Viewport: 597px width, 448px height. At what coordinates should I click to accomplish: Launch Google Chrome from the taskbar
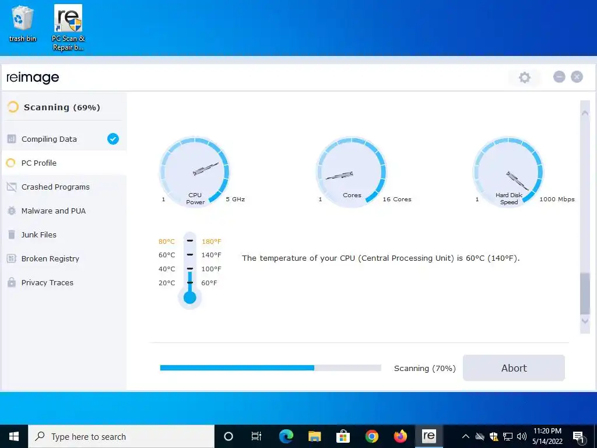point(371,436)
